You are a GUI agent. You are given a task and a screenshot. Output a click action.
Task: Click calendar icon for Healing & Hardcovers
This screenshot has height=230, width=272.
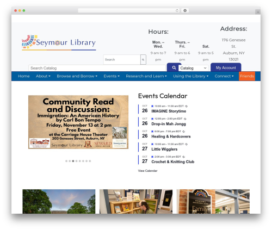[152, 132]
